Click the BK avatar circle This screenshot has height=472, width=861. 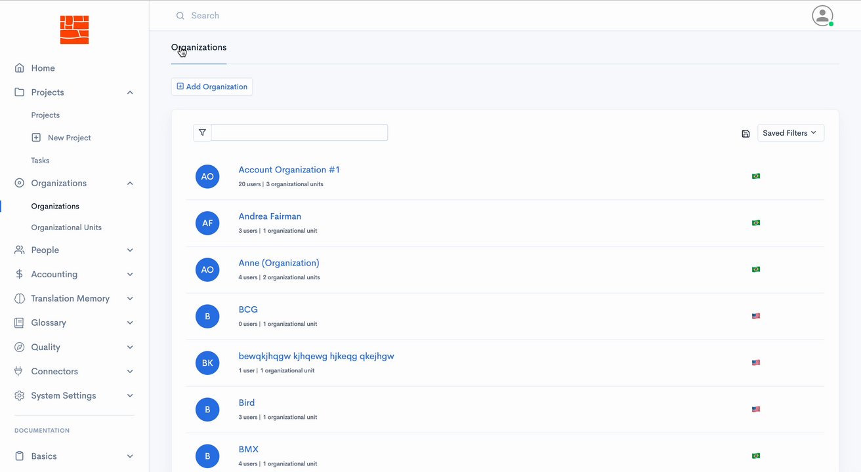pos(207,363)
